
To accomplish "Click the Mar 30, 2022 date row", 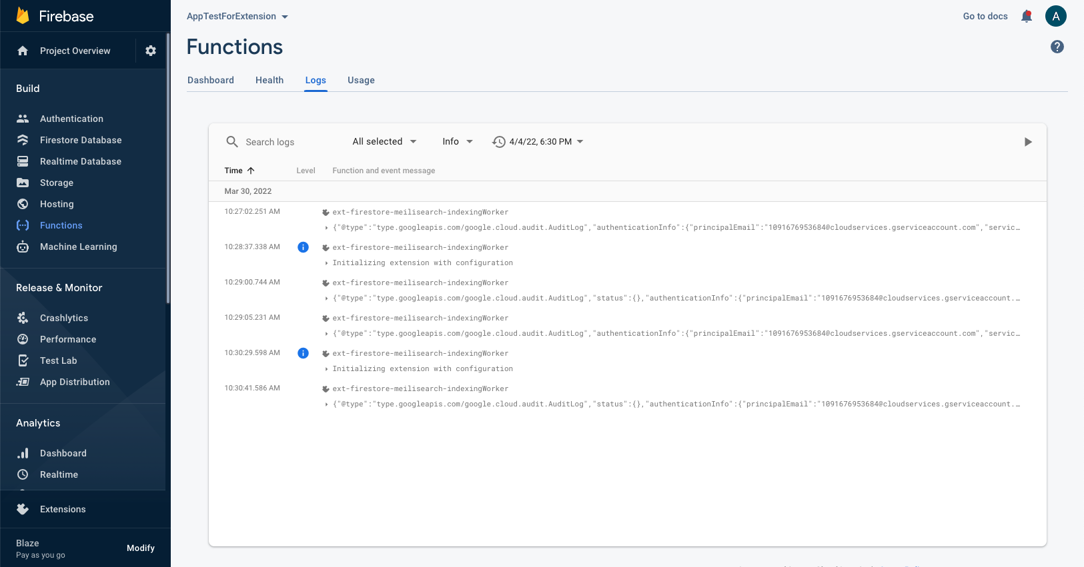I will 627,191.
